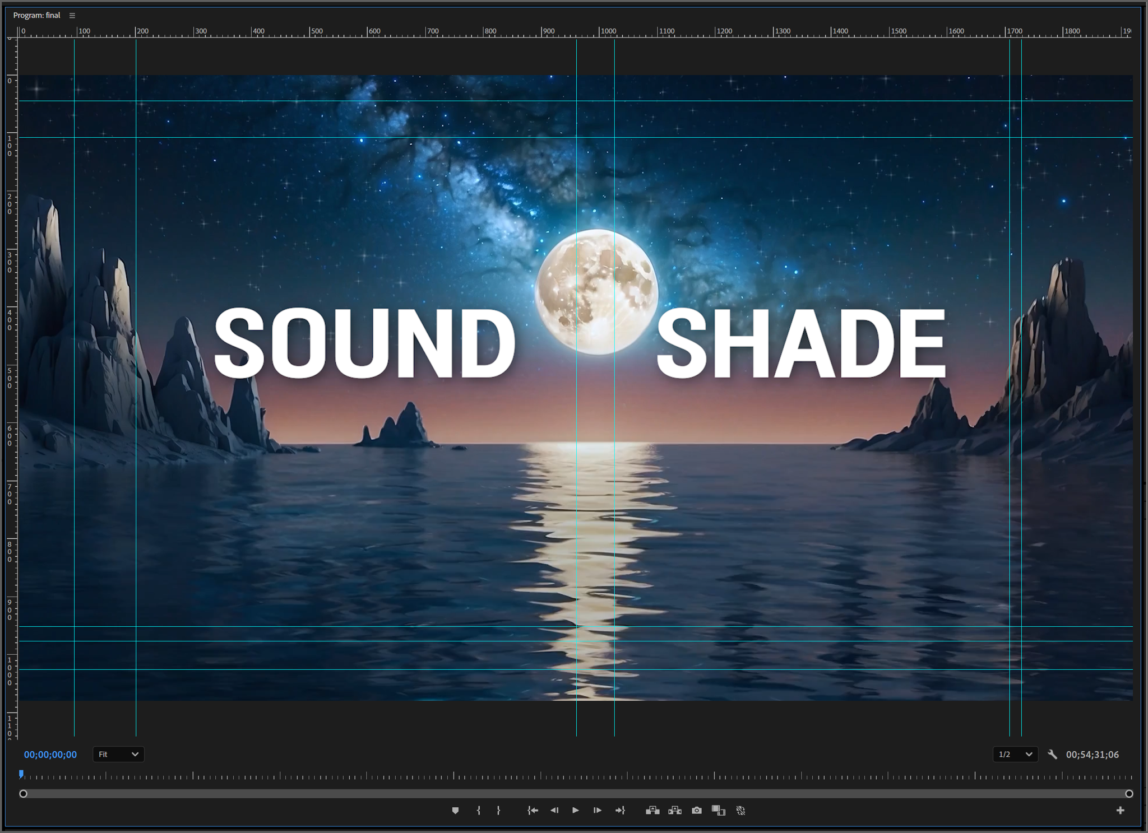
Task: Open the Button Editor plus icon
Action: (1120, 810)
